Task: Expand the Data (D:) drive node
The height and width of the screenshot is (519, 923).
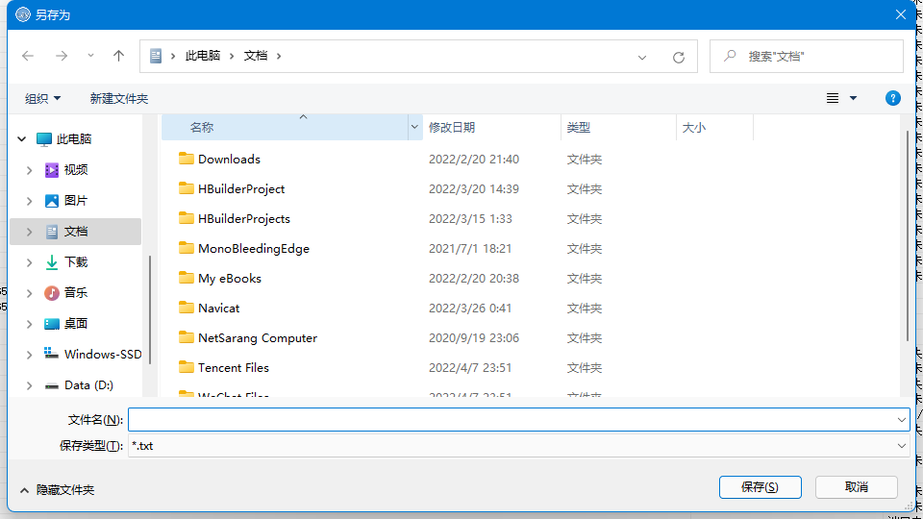Action: [29, 385]
